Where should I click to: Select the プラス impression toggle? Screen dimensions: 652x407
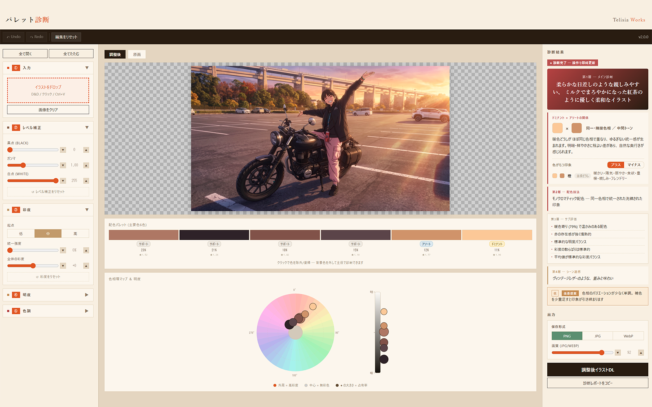coord(616,165)
